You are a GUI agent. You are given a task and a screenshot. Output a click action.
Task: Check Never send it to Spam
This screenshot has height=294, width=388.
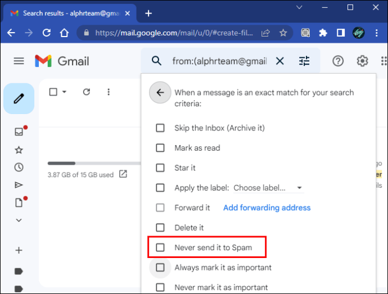tap(160, 247)
